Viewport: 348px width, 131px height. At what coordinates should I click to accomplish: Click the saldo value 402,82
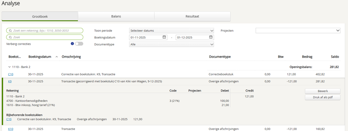click(320, 74)
